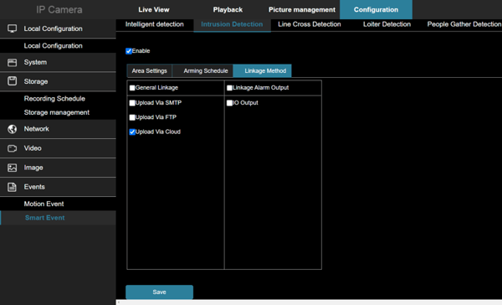Click the System sidebar icon

coord(13,62)
